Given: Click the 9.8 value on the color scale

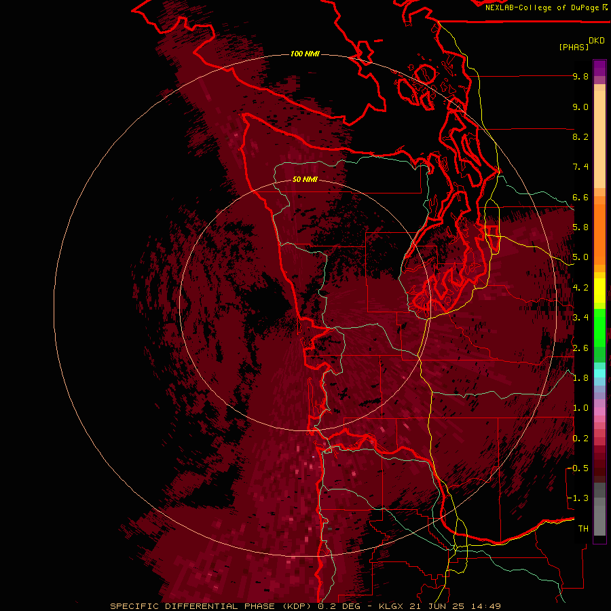Looking at the screenshot, I should pyautogui.click(x=580, y=76).
